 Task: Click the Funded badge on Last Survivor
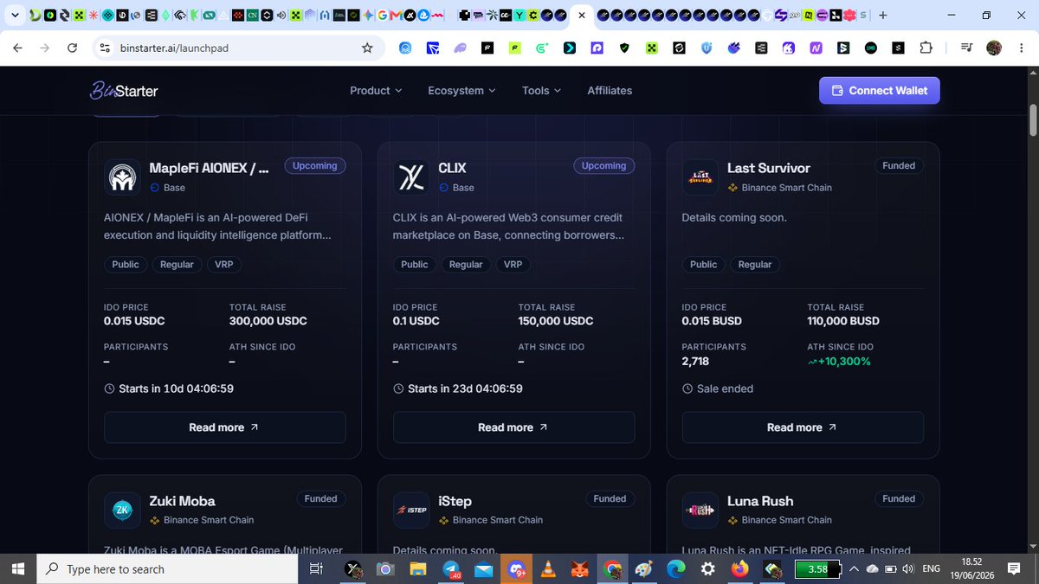(x=899, y=165)
